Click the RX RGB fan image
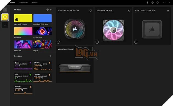Viewport: 173px width, 106px height. (113, 30)
